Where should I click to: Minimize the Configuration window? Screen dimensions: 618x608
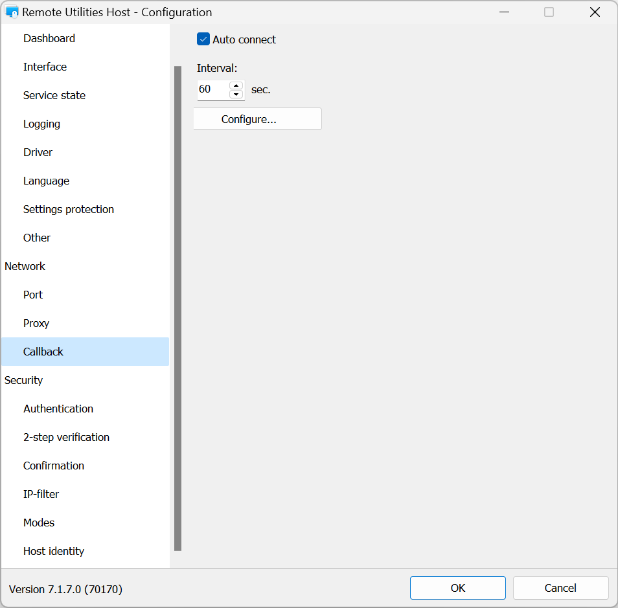[x=504, y=12]
